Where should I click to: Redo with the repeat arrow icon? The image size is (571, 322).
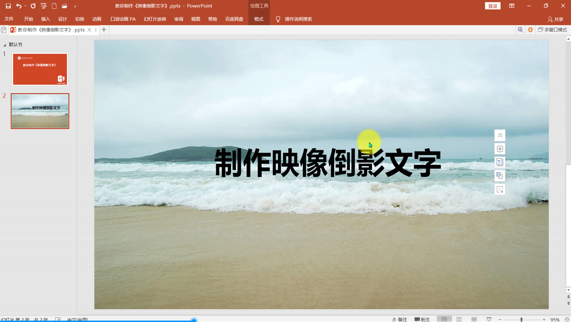[33, 6]
